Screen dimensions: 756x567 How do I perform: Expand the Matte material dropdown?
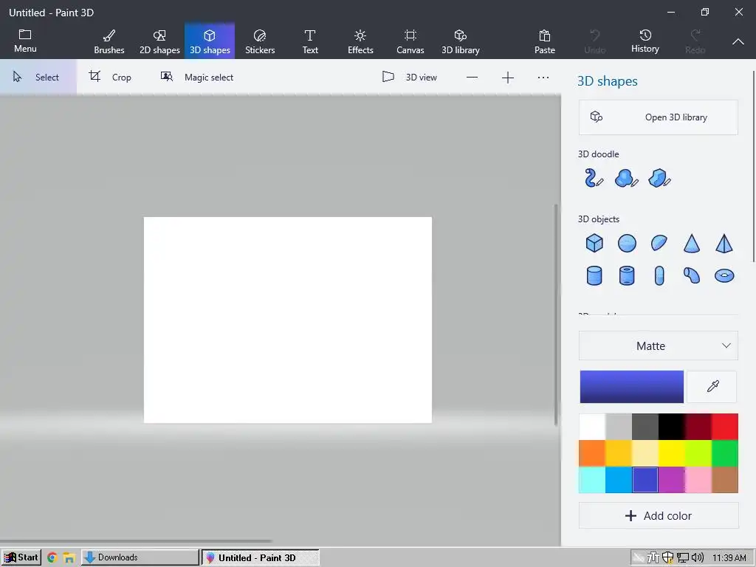click(658, 346)
